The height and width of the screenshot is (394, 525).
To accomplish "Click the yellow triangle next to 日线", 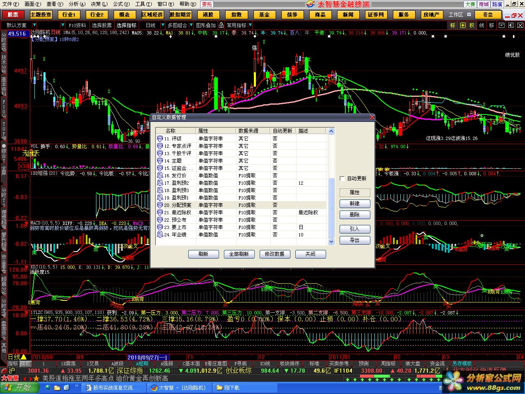I will (x=24, y=357).
